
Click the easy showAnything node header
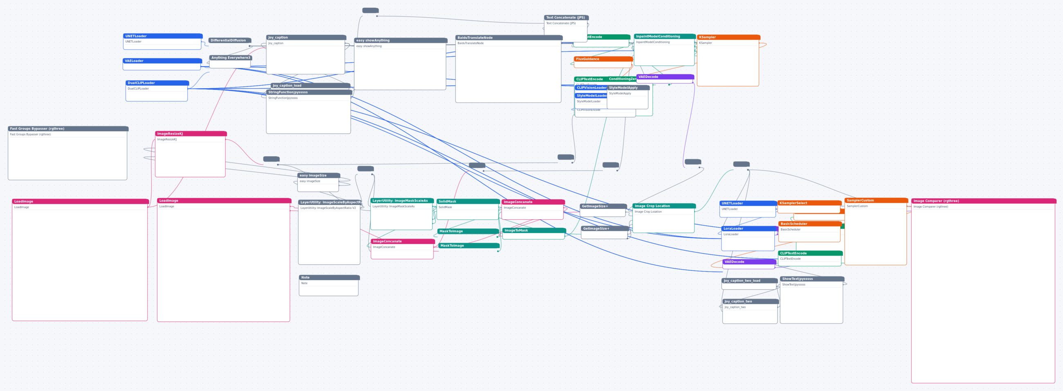click(x=400, y=40)
